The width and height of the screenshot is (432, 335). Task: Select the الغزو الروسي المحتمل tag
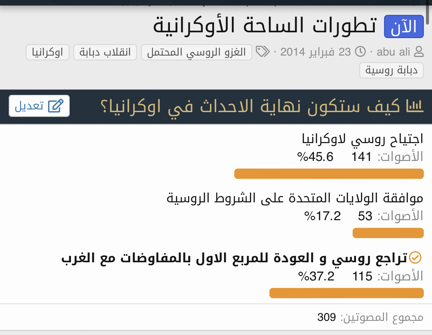click(196, 52)
